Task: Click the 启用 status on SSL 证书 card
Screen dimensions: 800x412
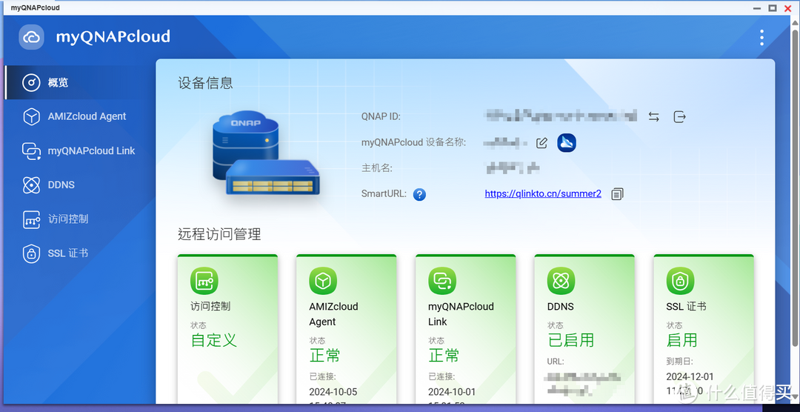Action: pos(682,340)
